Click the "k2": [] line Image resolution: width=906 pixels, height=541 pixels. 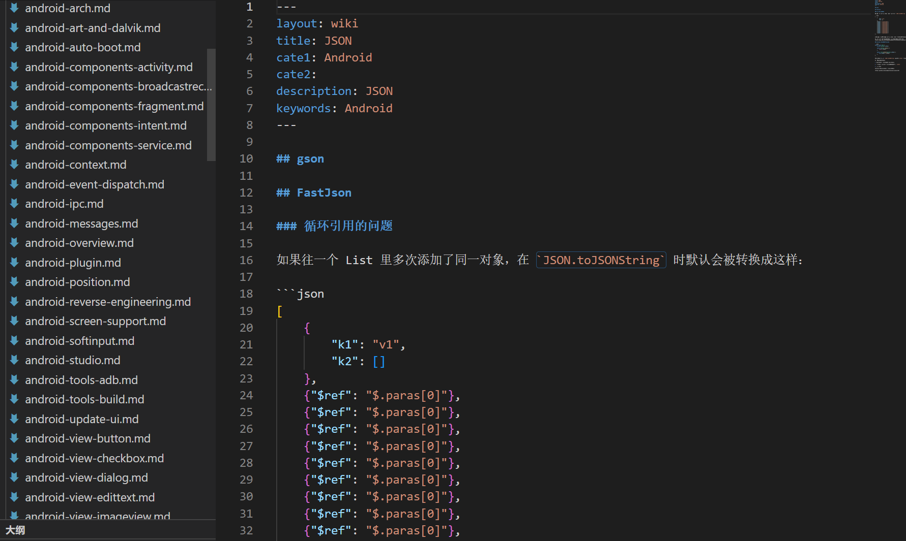[x=358, y=361]
